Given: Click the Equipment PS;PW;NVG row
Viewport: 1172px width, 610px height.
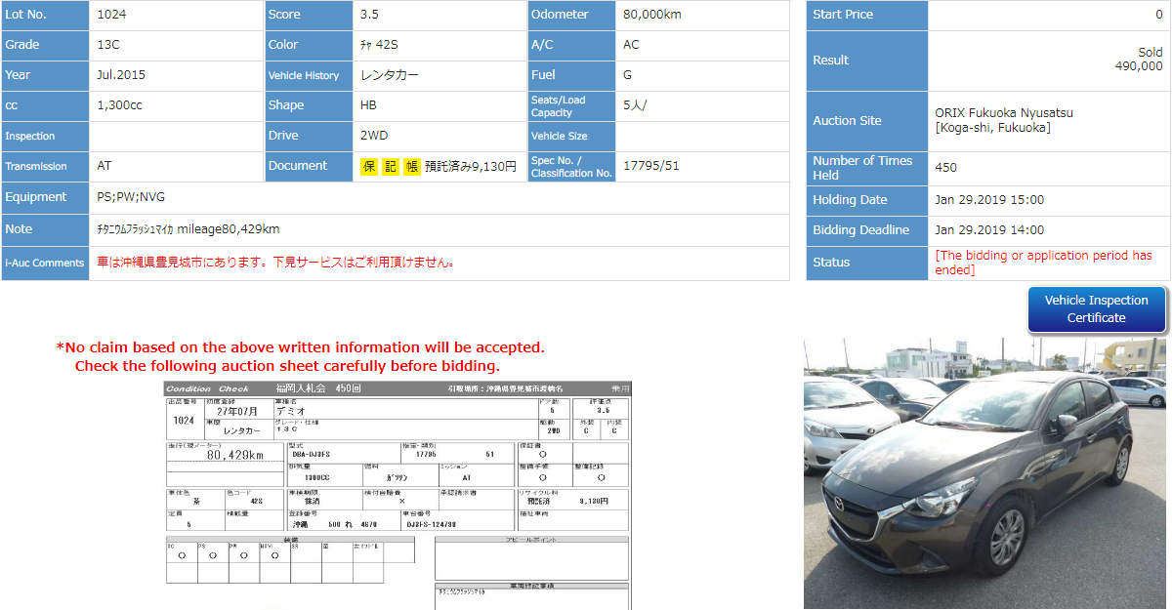Looking at the screenshot, I should point(132,197).
